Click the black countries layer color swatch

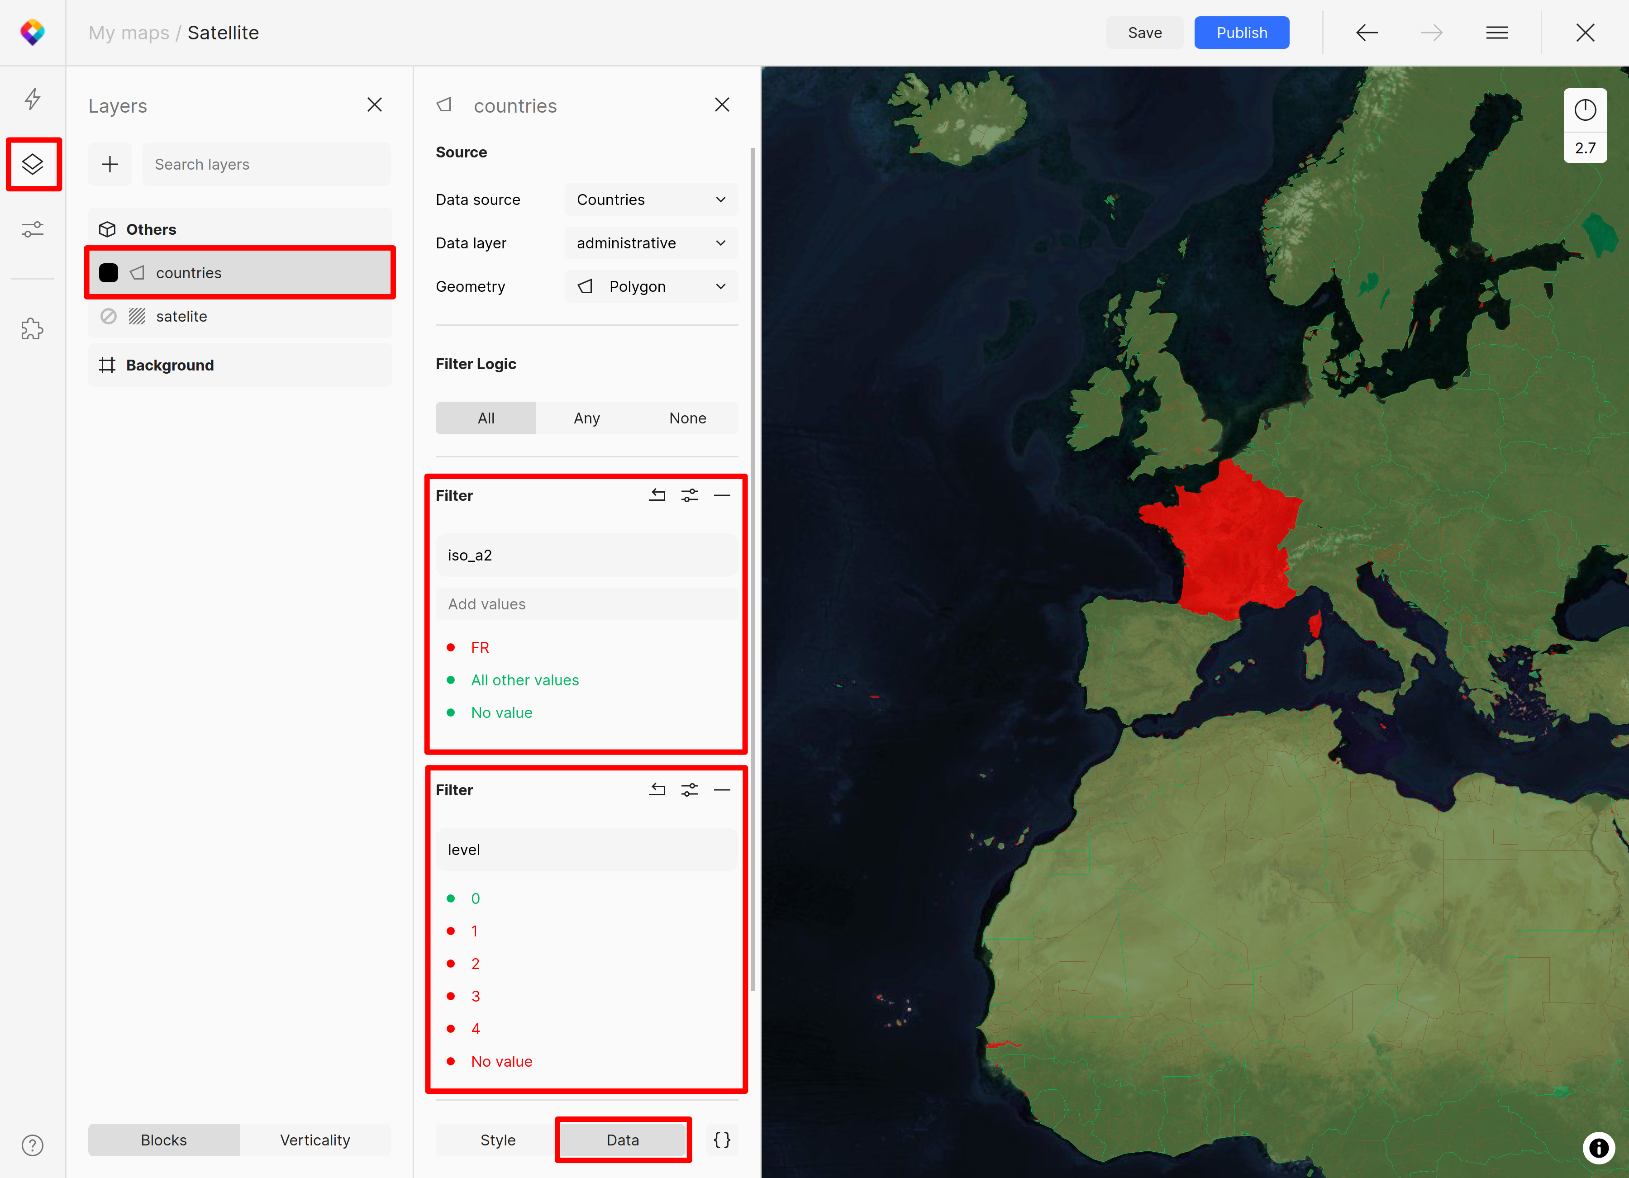click(x=109, y=273)
